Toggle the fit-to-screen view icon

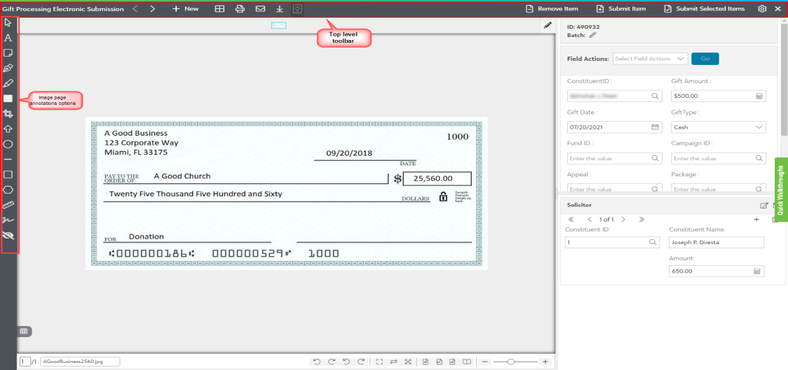coord(379,362)
